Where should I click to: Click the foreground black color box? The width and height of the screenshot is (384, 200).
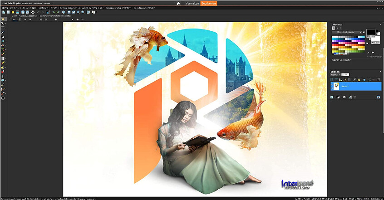coord(371,32)
